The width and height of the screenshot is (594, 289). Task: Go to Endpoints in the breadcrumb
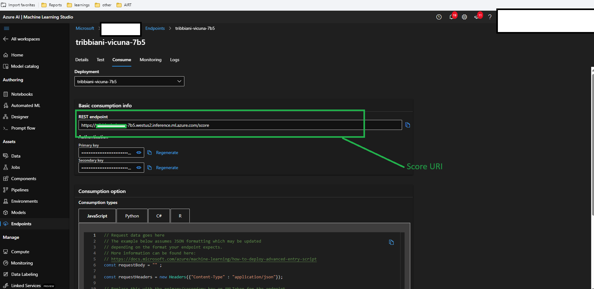[x=155, y=28]
